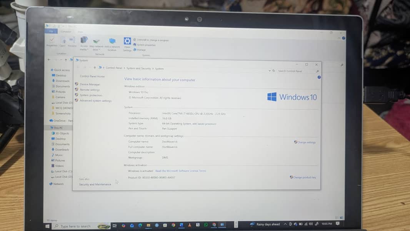Open the File tab in This PC window
Viewport: 410px width, 231px height.
click(51, 32)
